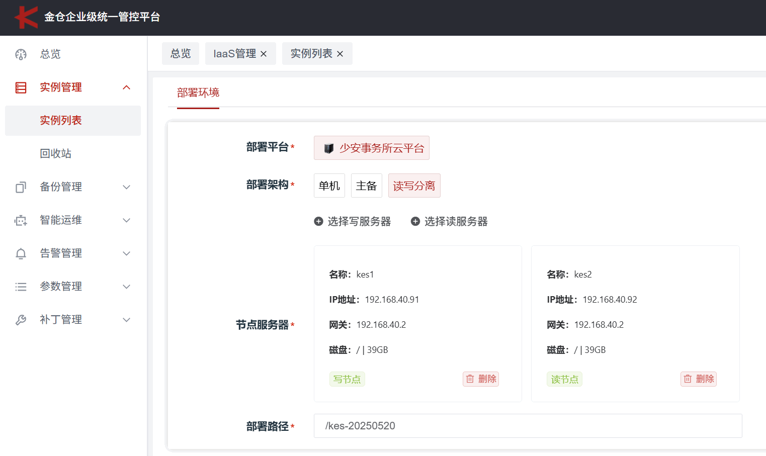The image size is (766, 456).
Task: Click the 参数管理 list icon
Action: (x=21, y=287)
